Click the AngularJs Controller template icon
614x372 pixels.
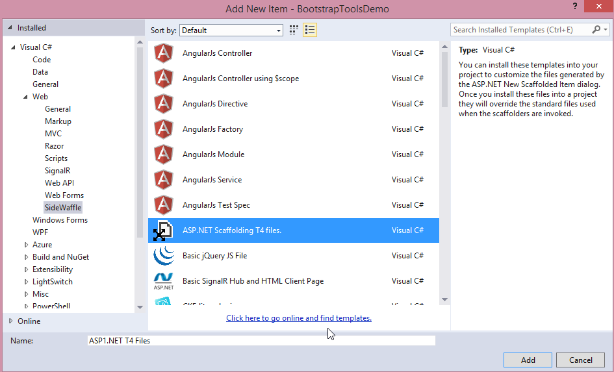pyautogui.click(x=163, y=53)
